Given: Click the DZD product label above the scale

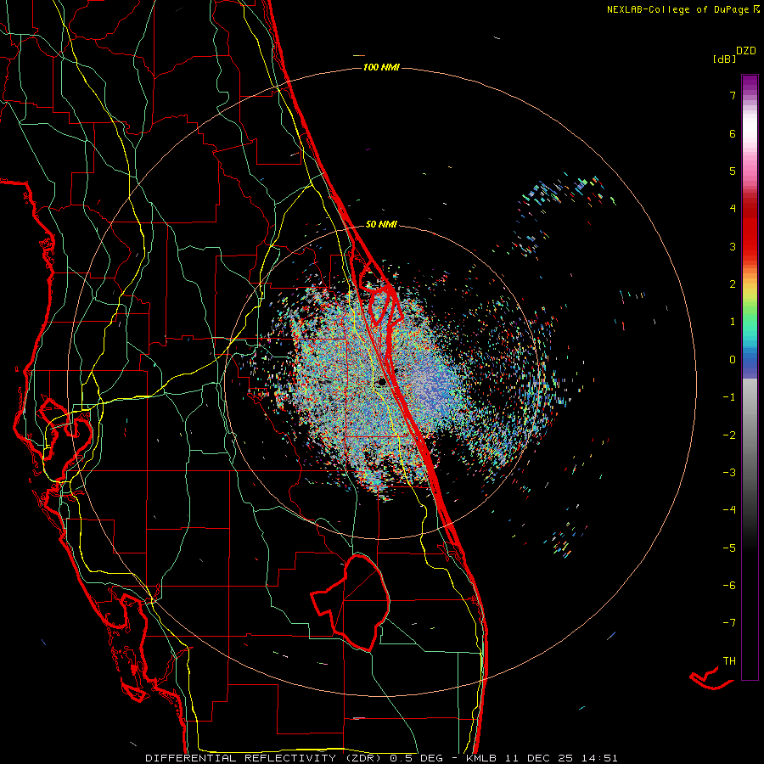Looking at the screenshot, I should pos(745,51).
